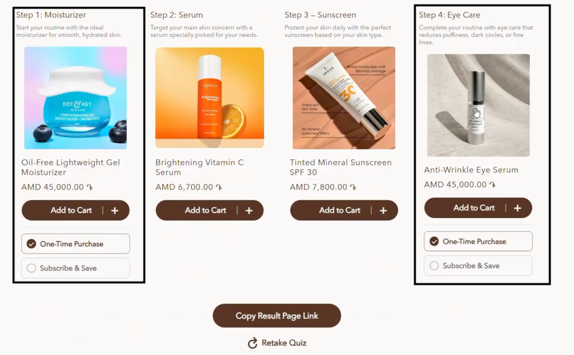The height and width of the screenshot is (355, 574).
Task: Click plus icon on Tinted Sunscreen button
Action: (x=383, y=210)
